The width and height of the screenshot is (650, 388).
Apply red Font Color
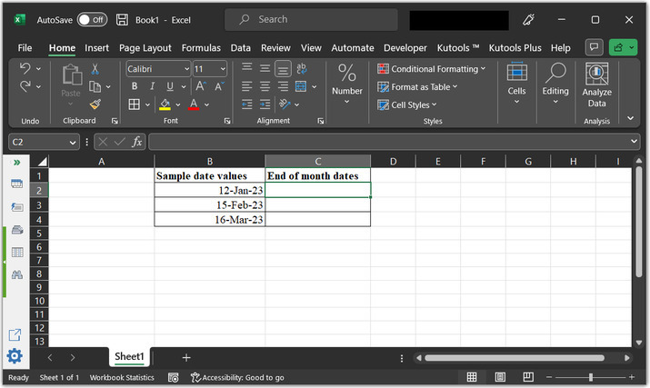[194, 104]
